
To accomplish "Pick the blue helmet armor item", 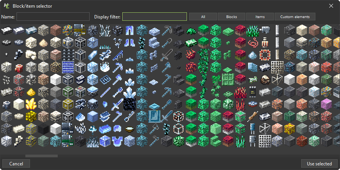I will coord(117,129).
